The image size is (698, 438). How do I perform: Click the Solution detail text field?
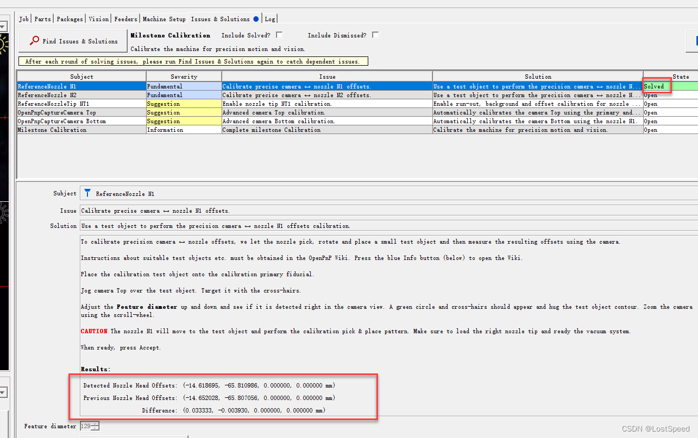(x=389, y=226)
